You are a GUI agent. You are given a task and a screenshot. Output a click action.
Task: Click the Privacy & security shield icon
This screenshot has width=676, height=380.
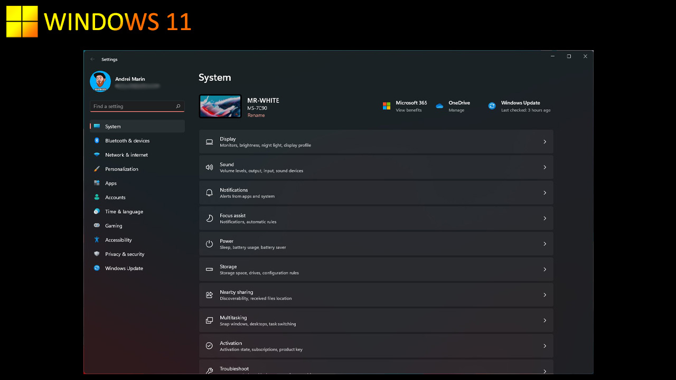click(x=97, y=254)
